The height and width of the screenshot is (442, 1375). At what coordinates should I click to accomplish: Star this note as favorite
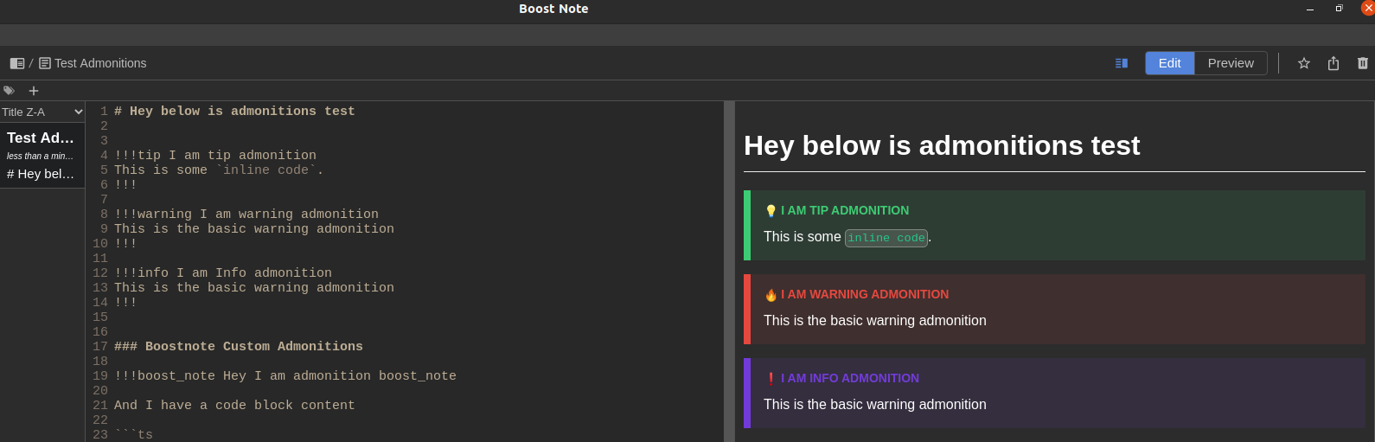(x=1304, y=63)
